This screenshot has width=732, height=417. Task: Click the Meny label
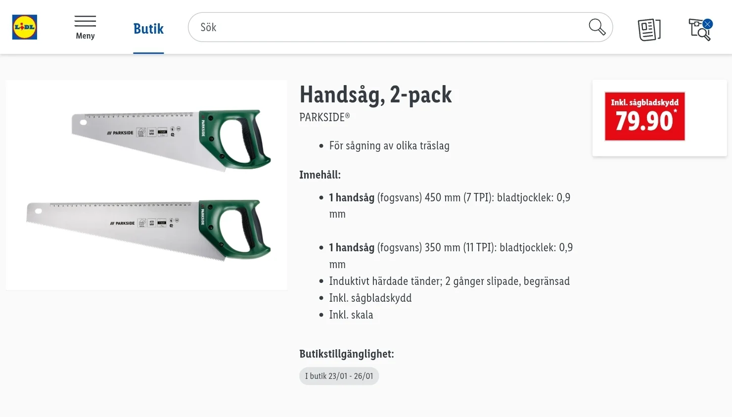tap(85, 36)
